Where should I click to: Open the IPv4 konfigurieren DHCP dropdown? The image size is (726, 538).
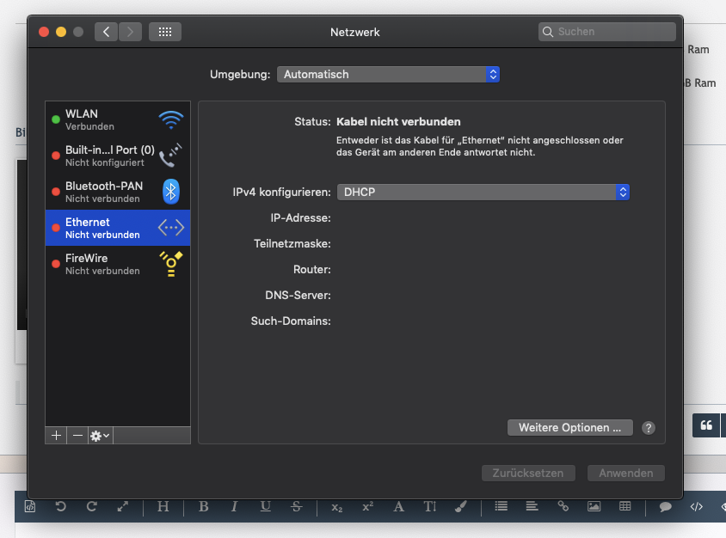tap(483, 192)
